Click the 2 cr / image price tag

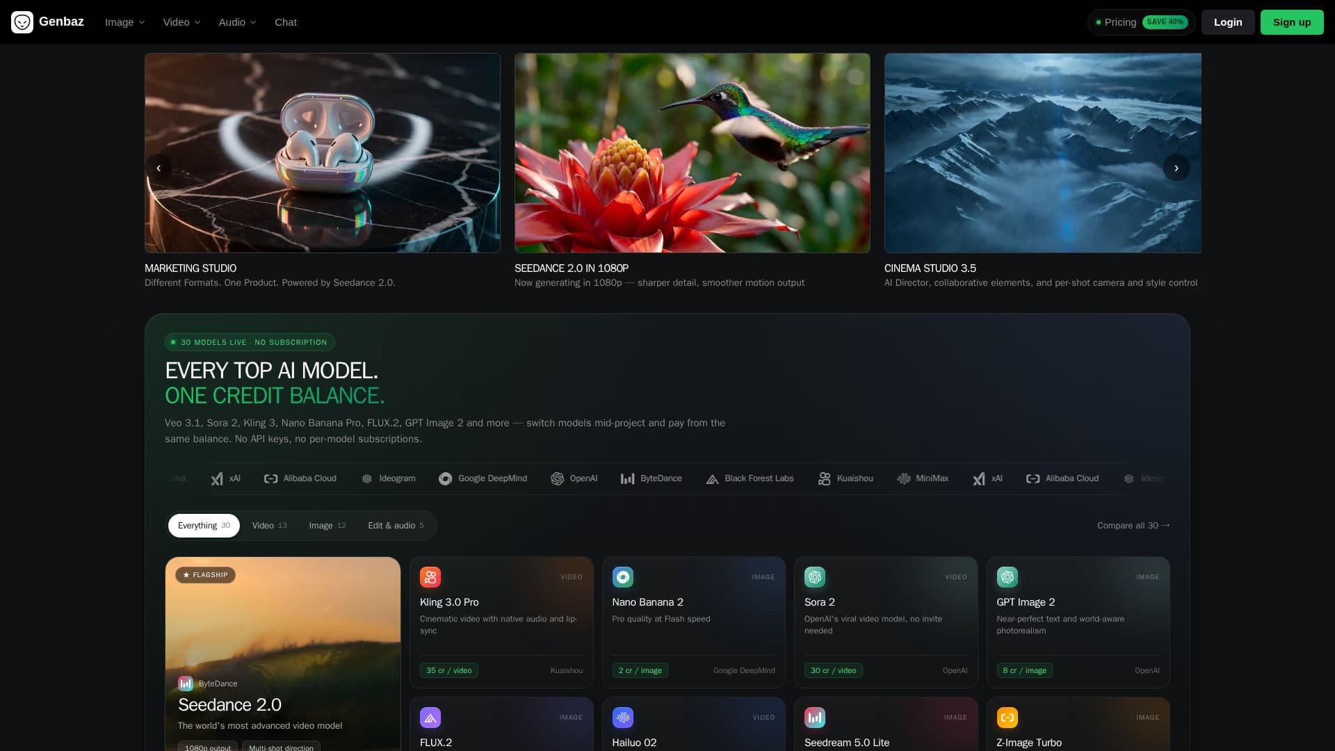pos(640,670)
